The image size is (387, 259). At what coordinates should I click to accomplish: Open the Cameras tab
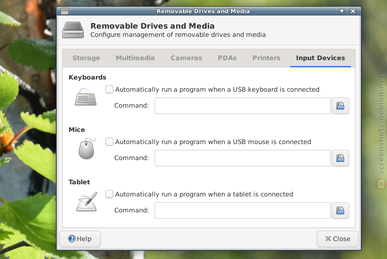coord(186,58)
